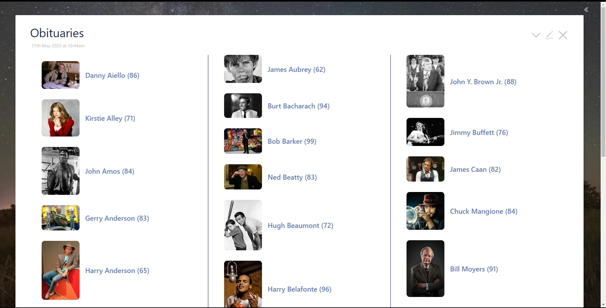
Task: Click Jimmy Buffett's photo thumbnail
Action: (425, 132)
